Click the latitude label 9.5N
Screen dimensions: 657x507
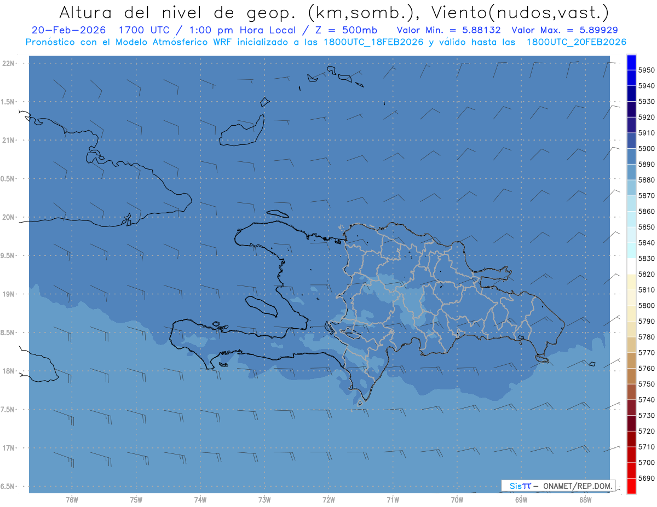click(x=8, y=255)
